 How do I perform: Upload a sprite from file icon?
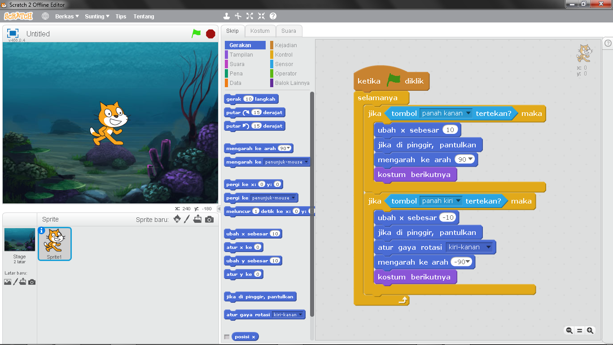(x=197, y=219)
